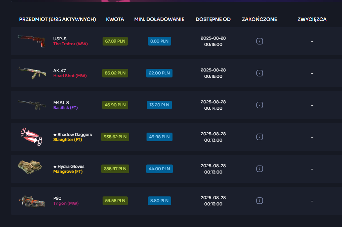Image resolution: width=342 pixels, height=227 pixels.
Task: Click the KWOTA column header
Action: click(x=115, y=19)
